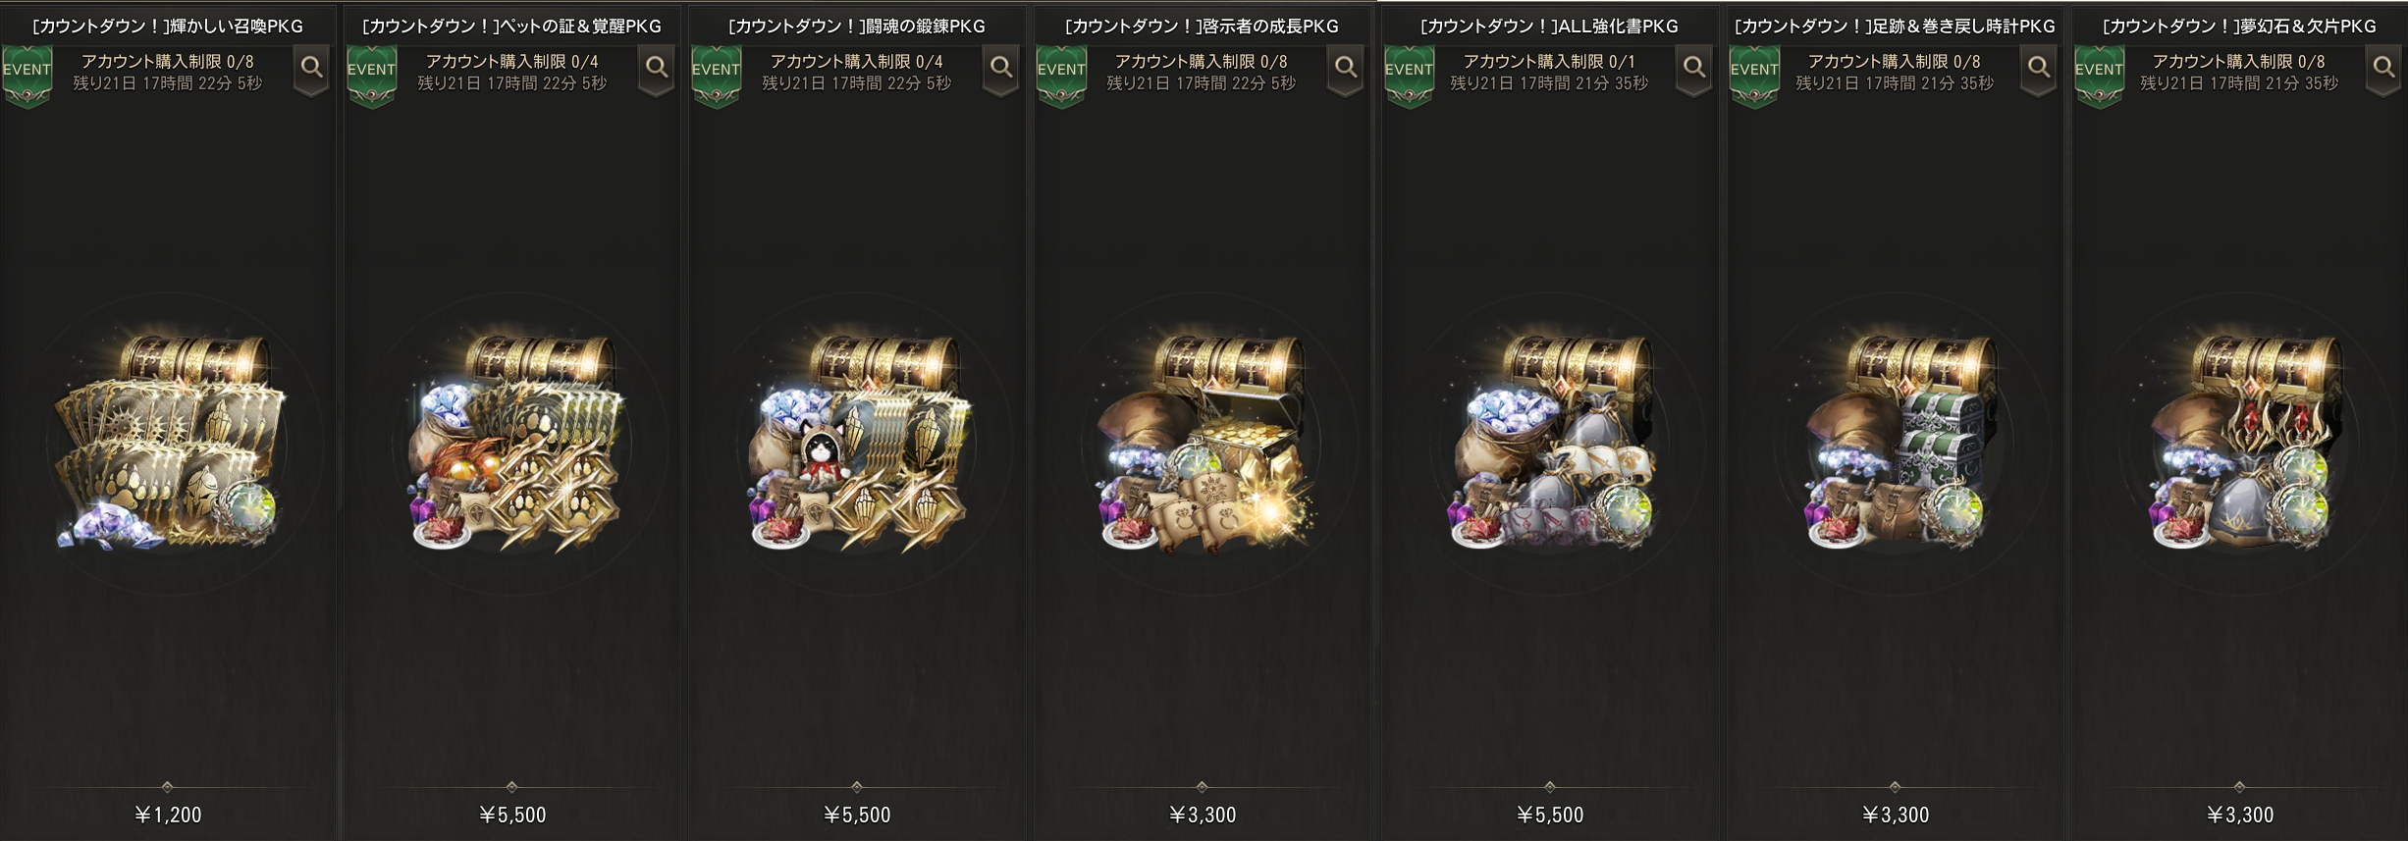The height and width of the screenshot is (841, 2408).
Task: Select the 輝かしい召喚PKG card chest image
Action: point(170,441)
